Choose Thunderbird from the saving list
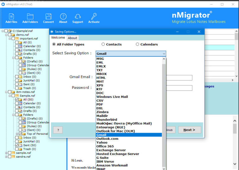Screen dimensions: 239x170 tap(129, 120)
